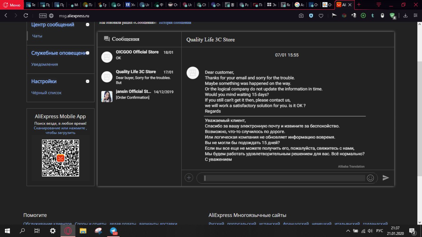Add page to bookmarks with heart icon

point(321,15)
